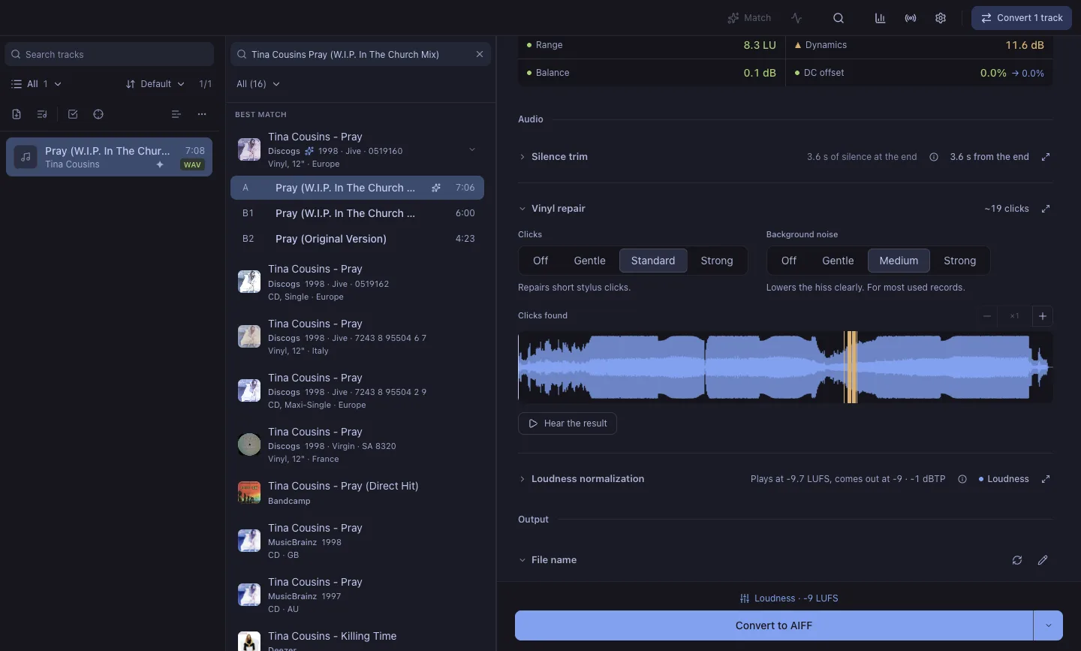Set Clicks repair to Gentle
Viewport: 1081px width, 651px height.
[x=589, y=261]
